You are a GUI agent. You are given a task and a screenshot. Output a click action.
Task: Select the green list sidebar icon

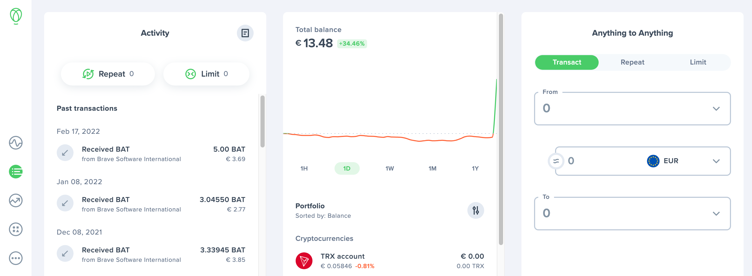click(16, 172)
